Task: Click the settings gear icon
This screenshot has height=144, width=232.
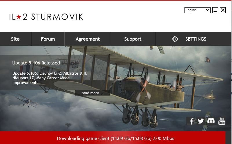Action: click(175, 39)
